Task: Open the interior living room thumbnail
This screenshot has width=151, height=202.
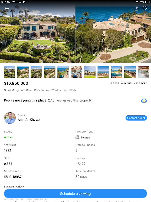Action: coord(77,72)
